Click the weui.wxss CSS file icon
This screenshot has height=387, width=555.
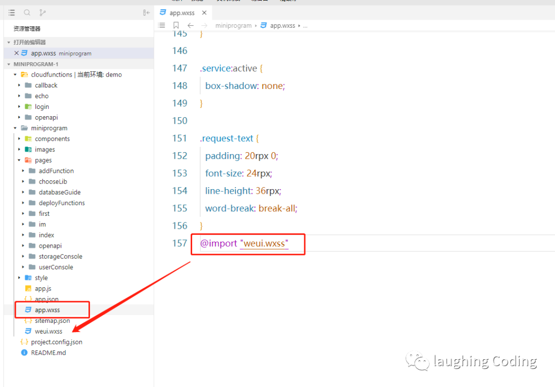tap(28, 331)
